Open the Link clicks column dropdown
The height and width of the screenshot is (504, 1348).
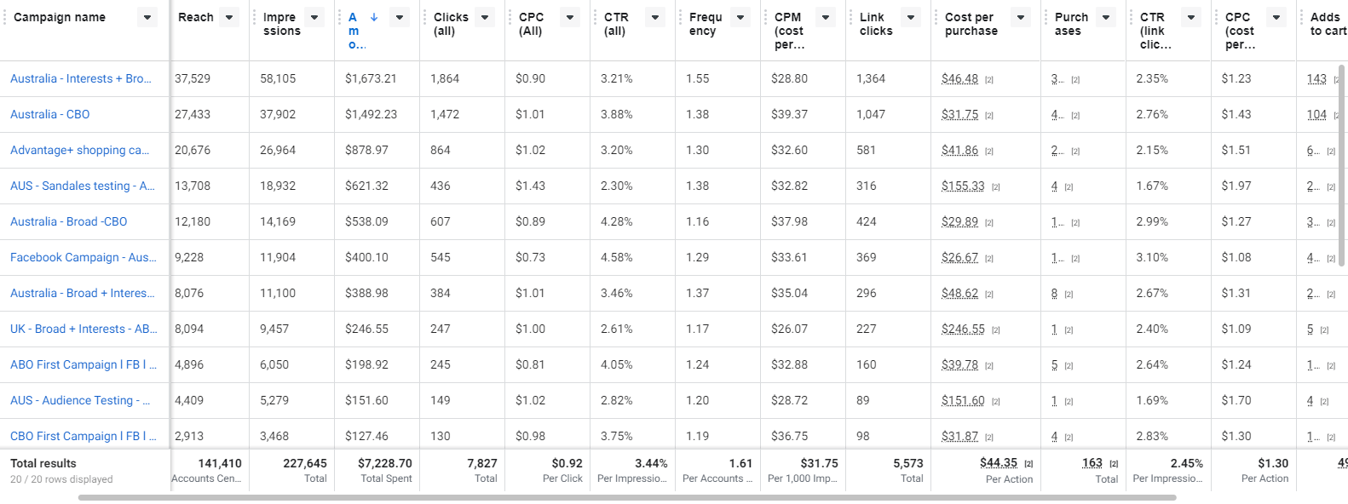[909, 15]
